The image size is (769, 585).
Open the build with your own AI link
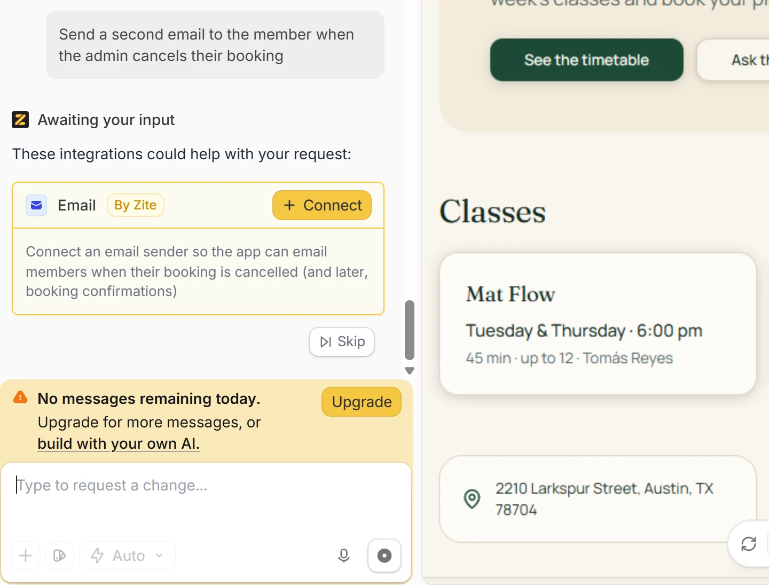click(119, 443)
